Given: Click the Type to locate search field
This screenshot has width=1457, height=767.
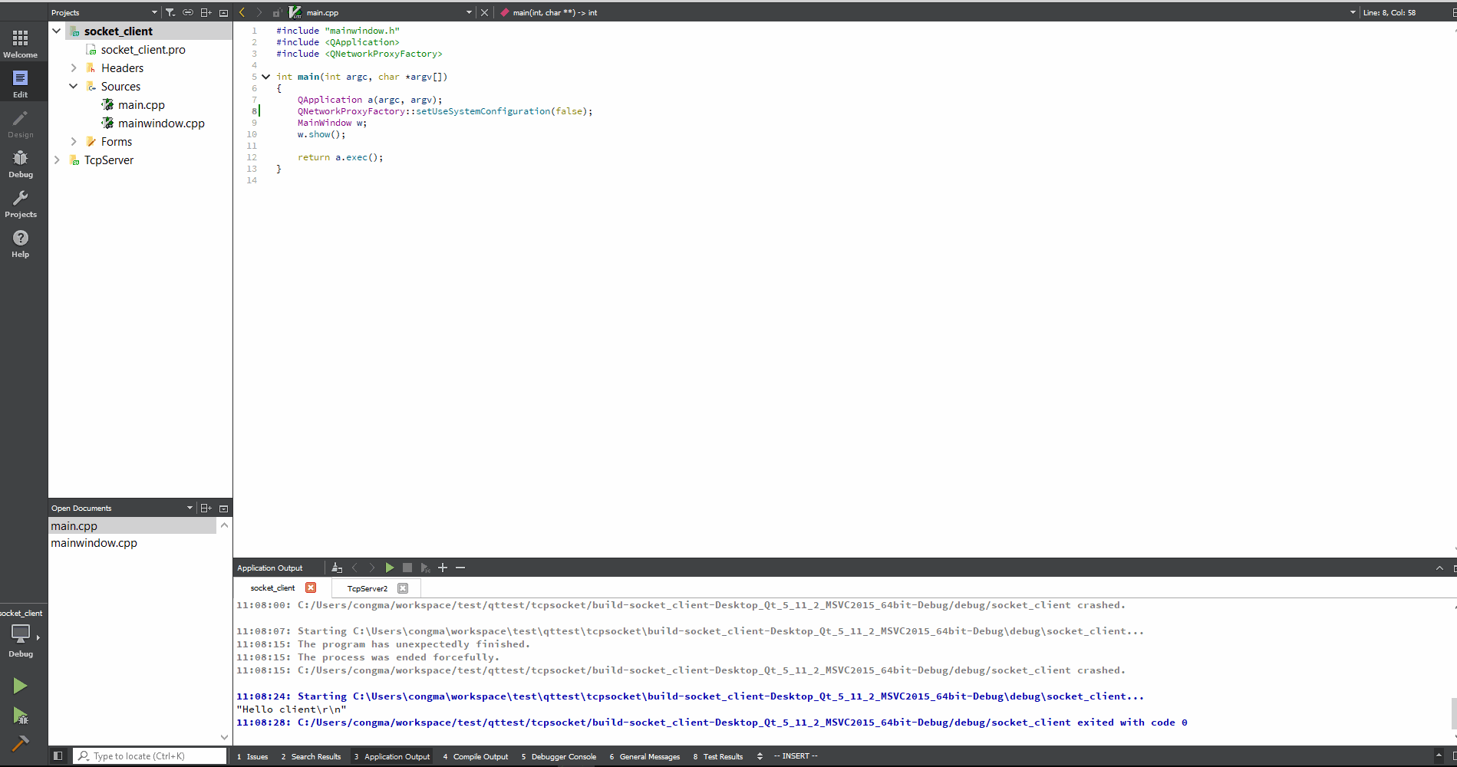Looking at the screenshot, I should coord(150,756).
